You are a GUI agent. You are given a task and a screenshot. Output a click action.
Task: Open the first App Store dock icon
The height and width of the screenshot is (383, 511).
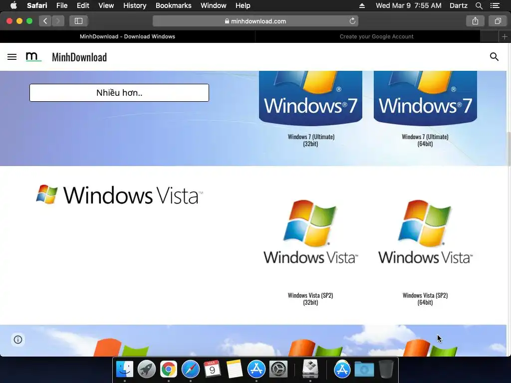[256, 369]
